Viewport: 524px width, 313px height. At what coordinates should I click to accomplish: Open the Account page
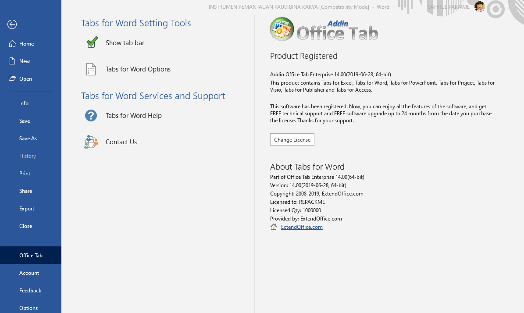31,273
